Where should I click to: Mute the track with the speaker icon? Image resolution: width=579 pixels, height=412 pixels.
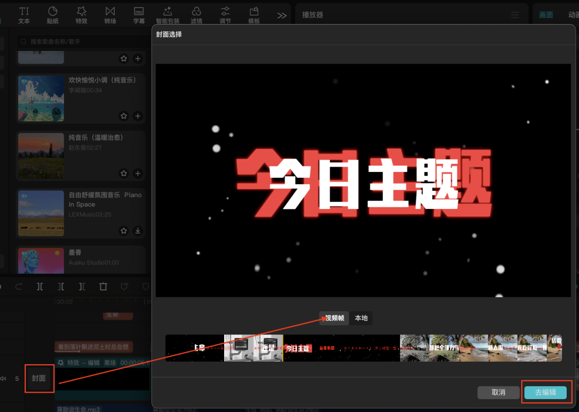point(3,378)
